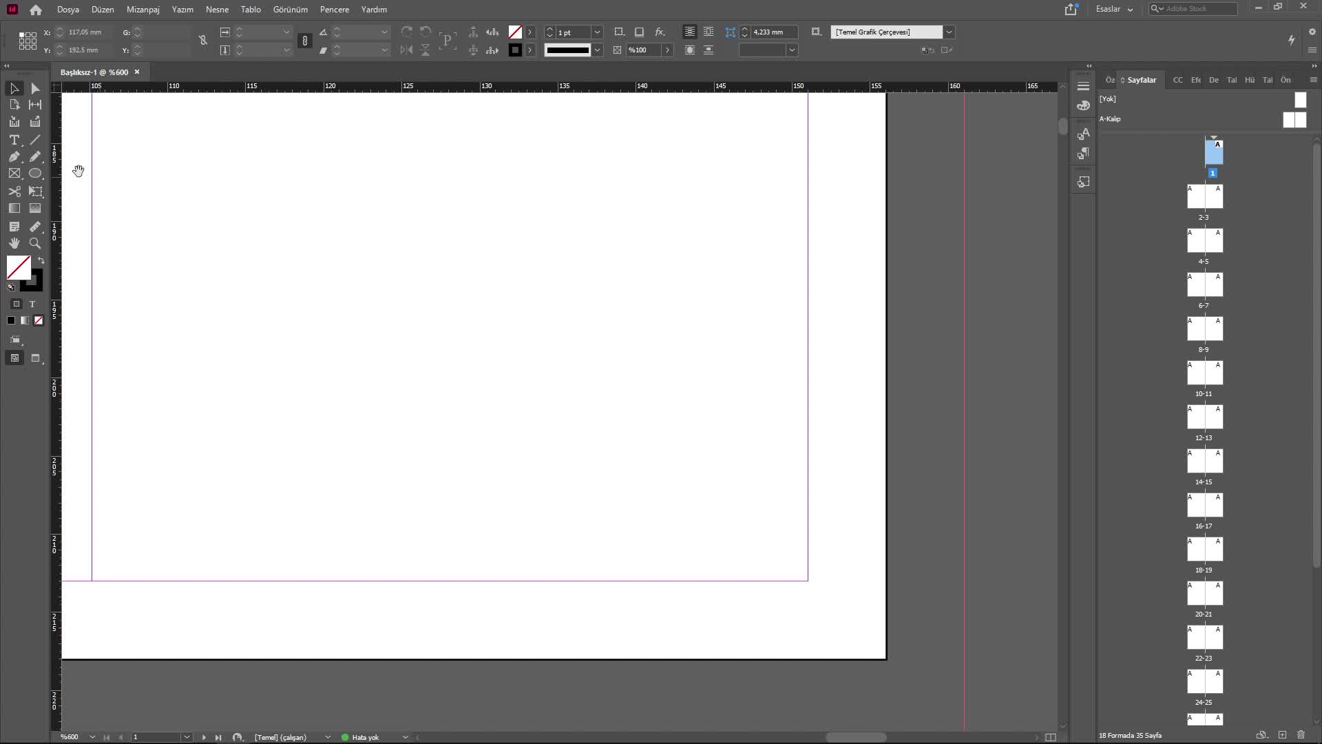Go to next page arrow
The image size is (1322, 744).
click(204, 737)
